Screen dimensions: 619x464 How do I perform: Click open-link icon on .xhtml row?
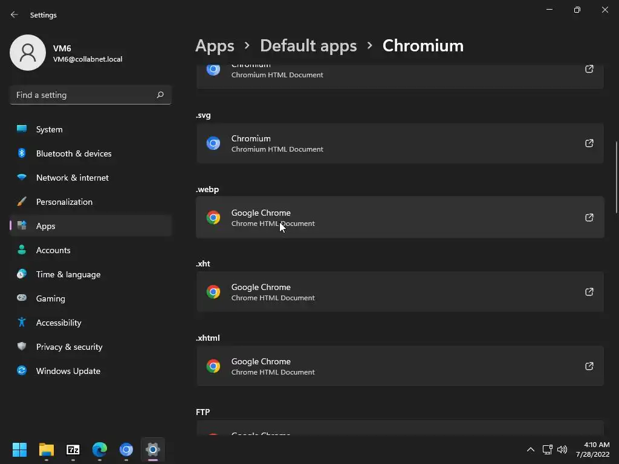[589, 366]
